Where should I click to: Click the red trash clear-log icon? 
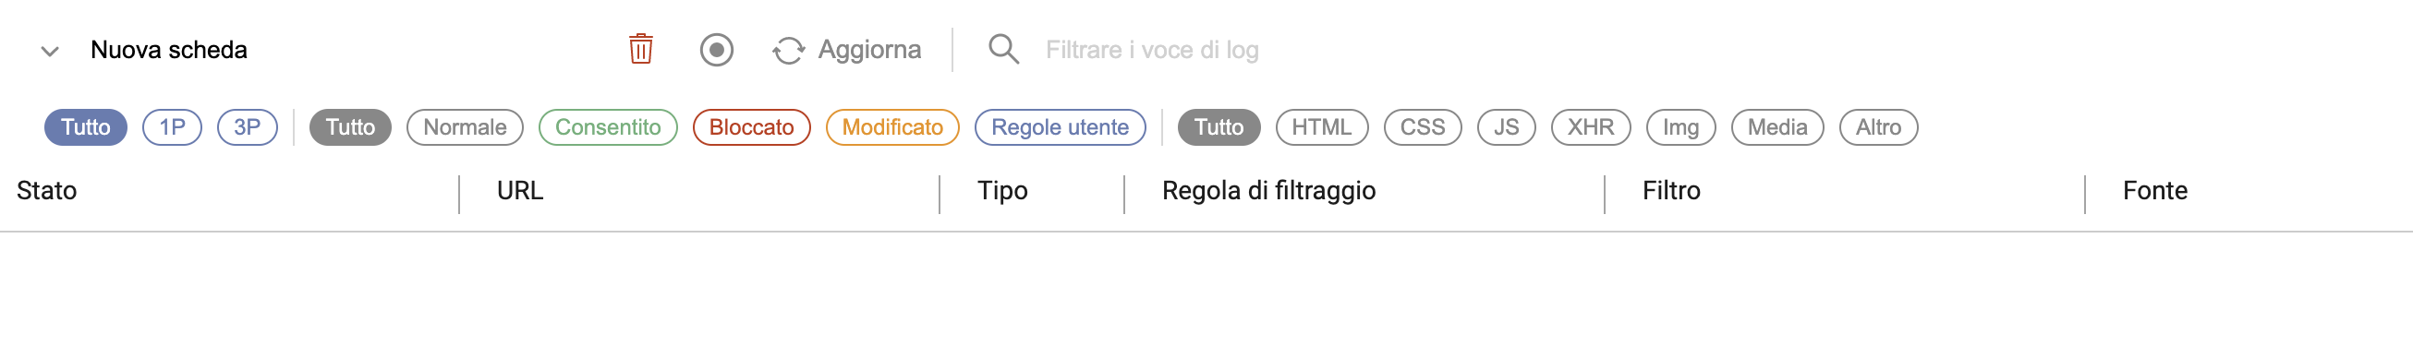641,50
